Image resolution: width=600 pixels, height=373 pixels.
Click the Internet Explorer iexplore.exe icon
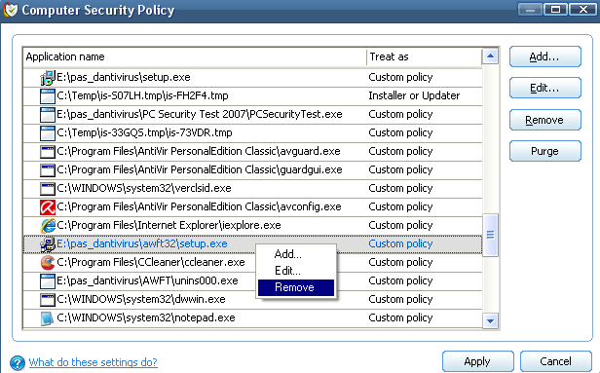[48, 225]
